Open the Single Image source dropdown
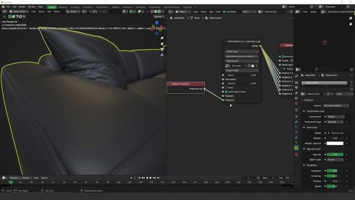 242,71
